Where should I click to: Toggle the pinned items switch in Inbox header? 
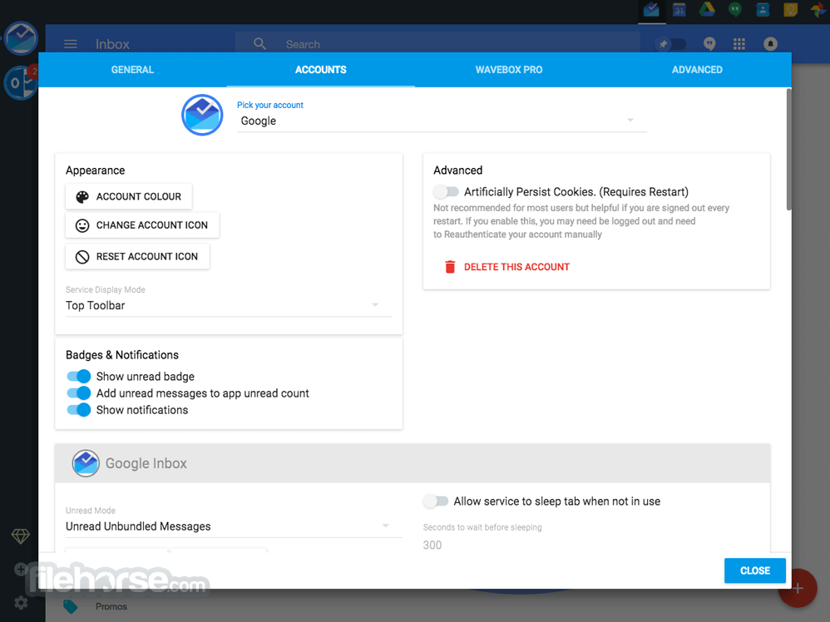(669, 44)
